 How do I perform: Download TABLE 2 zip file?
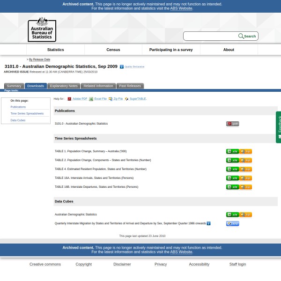tap(245, 160)
